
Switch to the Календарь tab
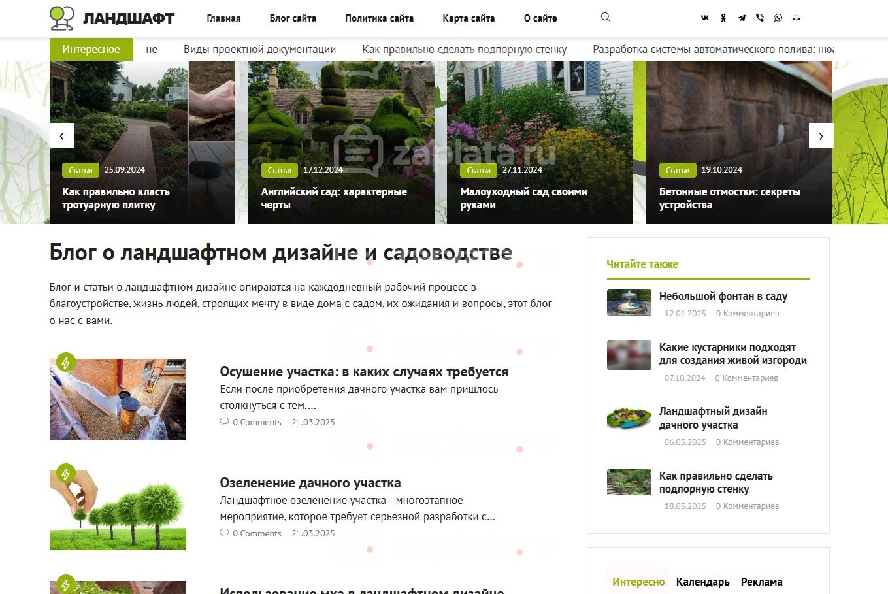[x=702, y=582]
